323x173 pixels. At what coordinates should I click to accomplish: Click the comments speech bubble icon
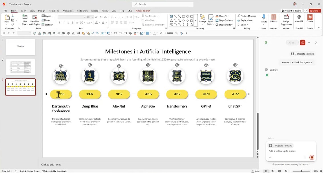click(306, 11)
